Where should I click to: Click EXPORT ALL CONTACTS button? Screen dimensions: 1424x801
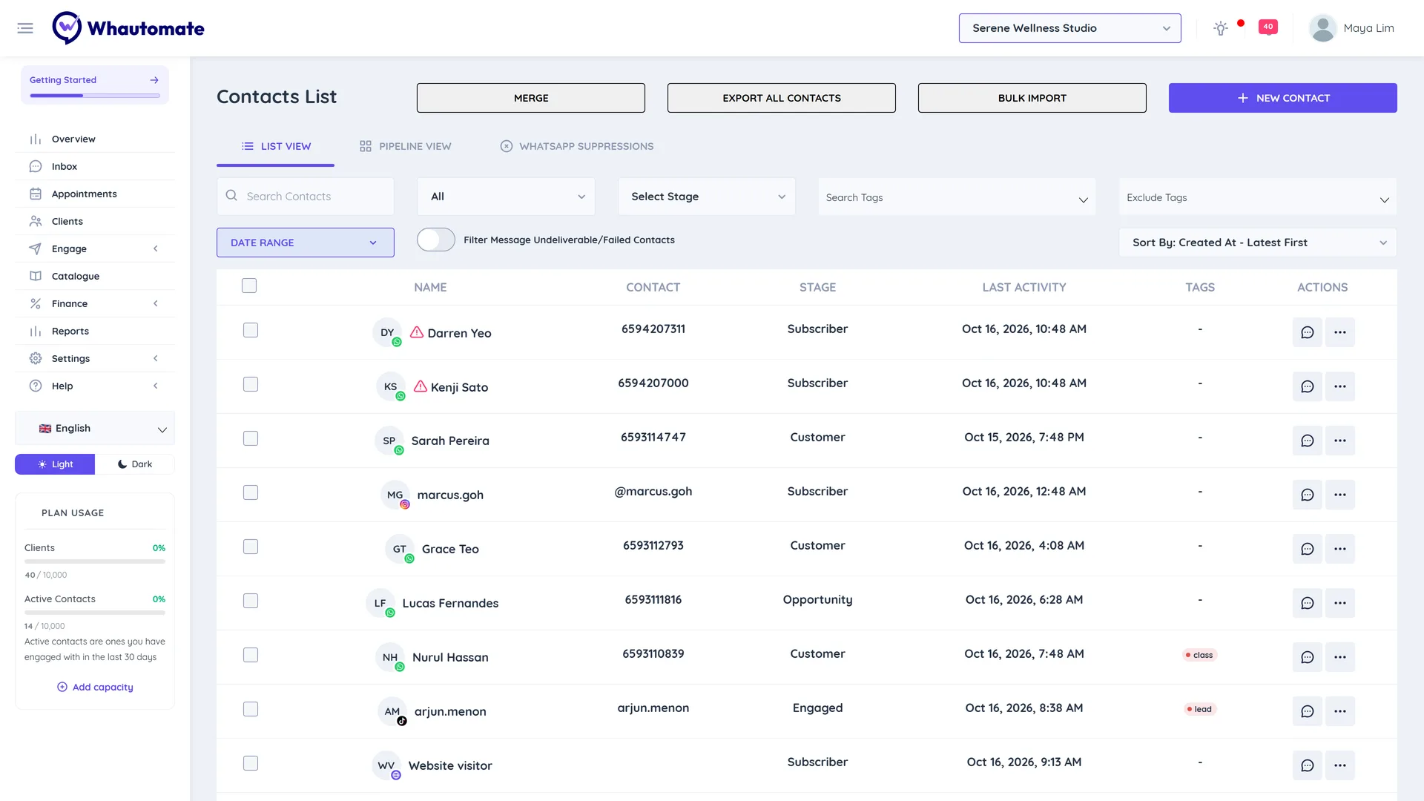[x=782, y=98]
